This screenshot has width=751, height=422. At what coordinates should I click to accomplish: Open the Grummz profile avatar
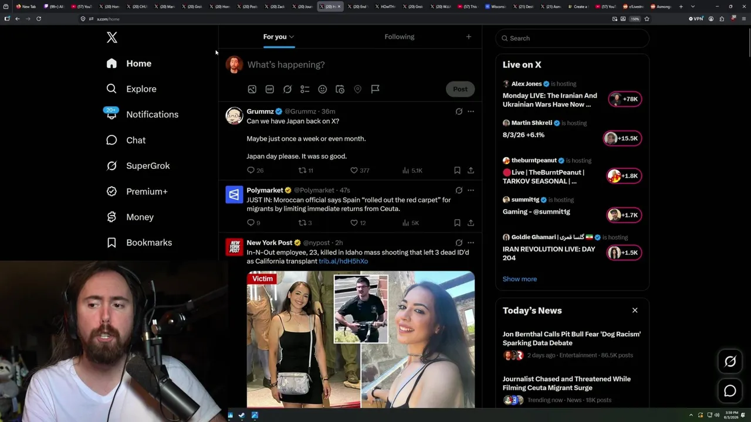pos(234,115)
